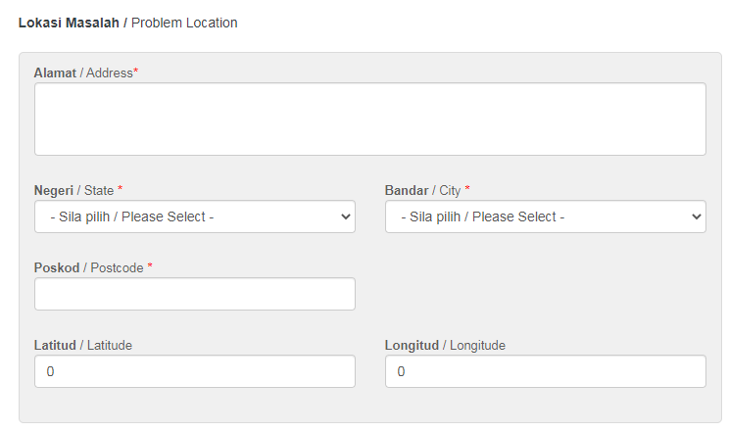Focus the Latitud / Latitude input field

click(195, 371)
